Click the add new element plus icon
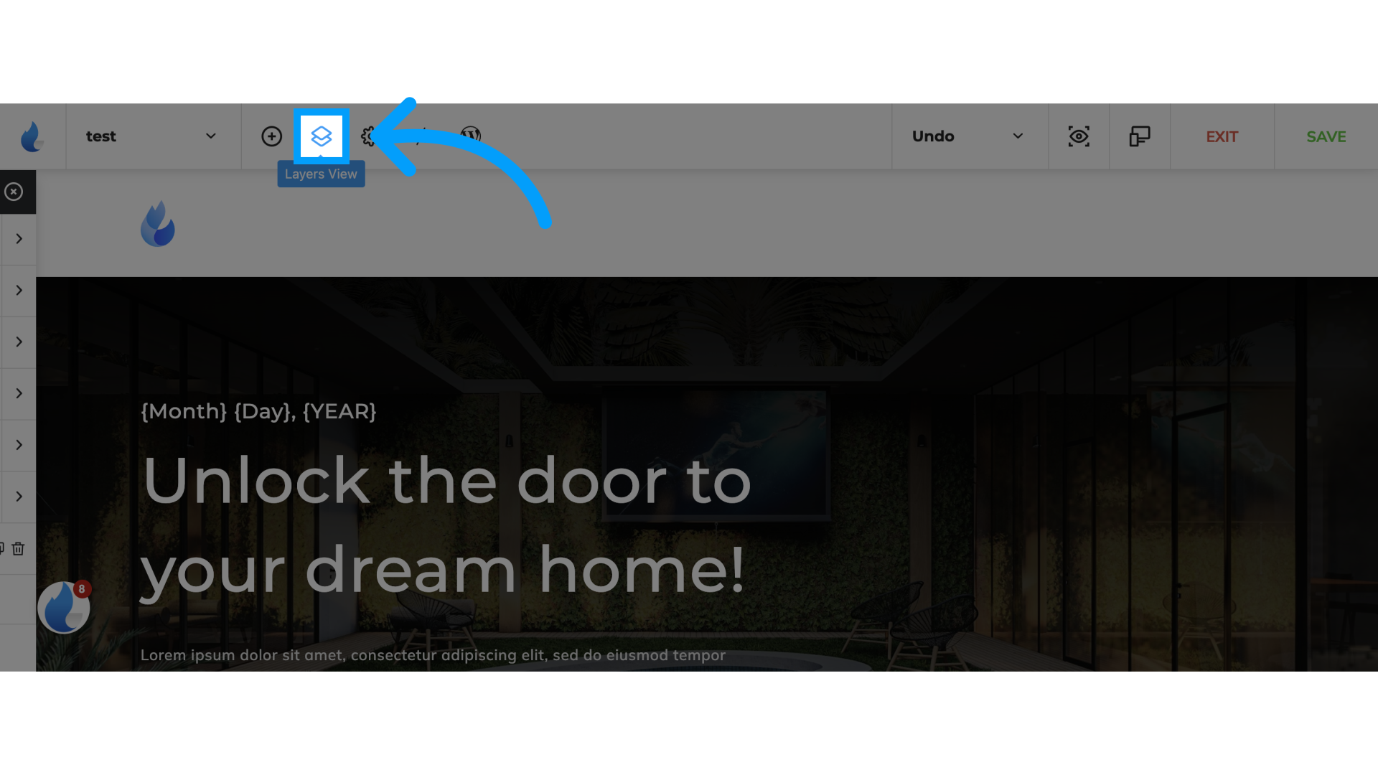This screenshot has width=1378, height=775. [271, 136]
